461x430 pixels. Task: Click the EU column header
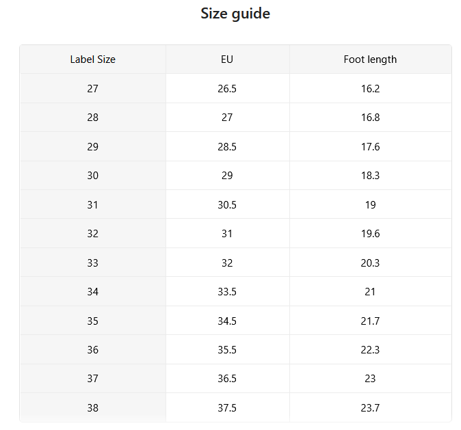pyautogui.click(x=227, y=59)
